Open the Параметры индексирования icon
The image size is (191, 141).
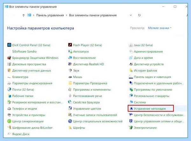pyautogui.click(x=9, y=83)
